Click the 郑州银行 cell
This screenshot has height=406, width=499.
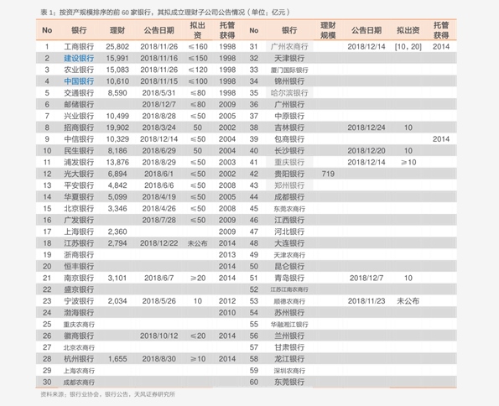(x=289, y=185)
